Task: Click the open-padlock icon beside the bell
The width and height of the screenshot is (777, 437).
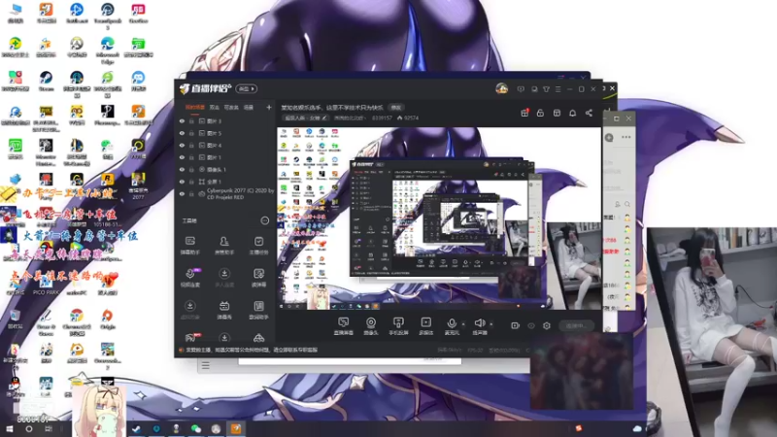Action: click(x=540, y=113)
